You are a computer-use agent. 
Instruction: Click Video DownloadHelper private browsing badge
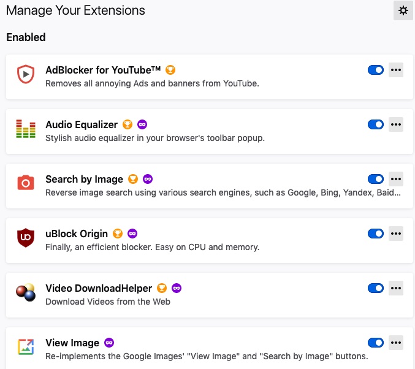[x=177, y=288]
